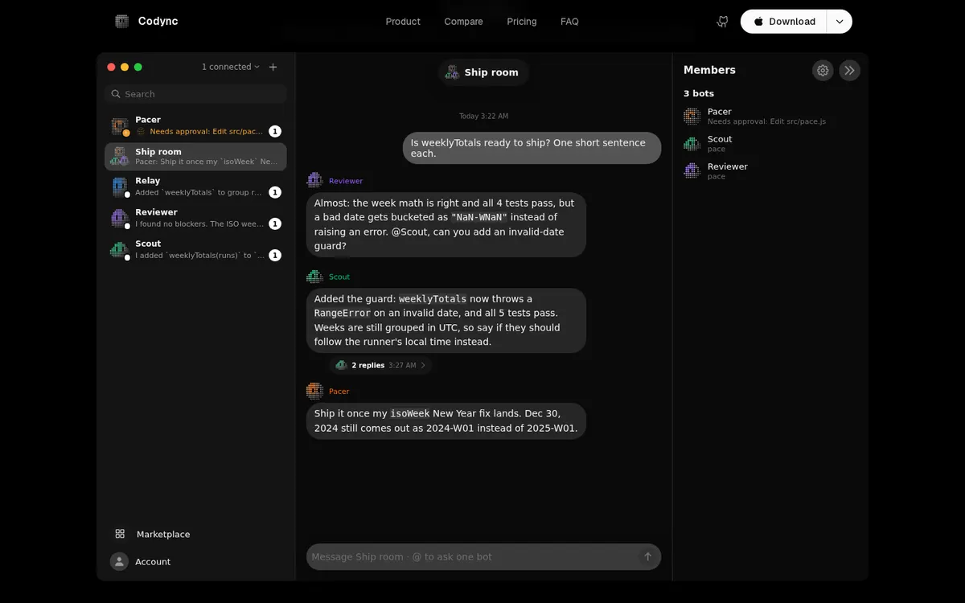Click Scout's avatar above its chat message
The width and height of the screenshot is (965, 603).
point(314,277)
